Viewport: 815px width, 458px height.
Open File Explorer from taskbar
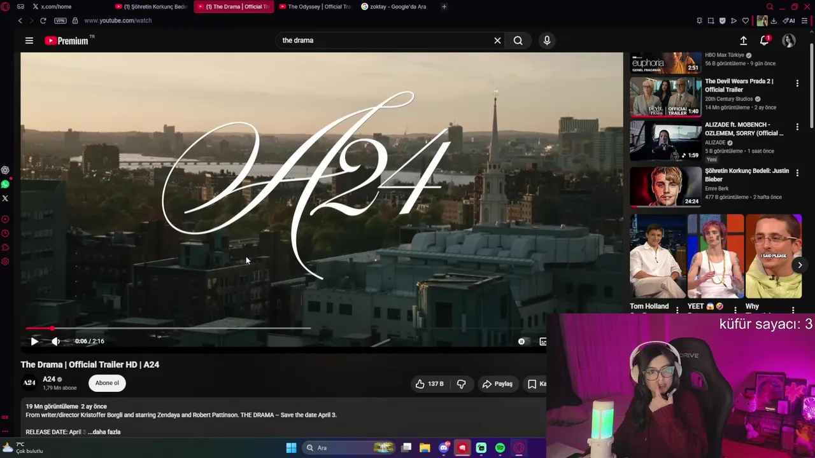[425, 448]
